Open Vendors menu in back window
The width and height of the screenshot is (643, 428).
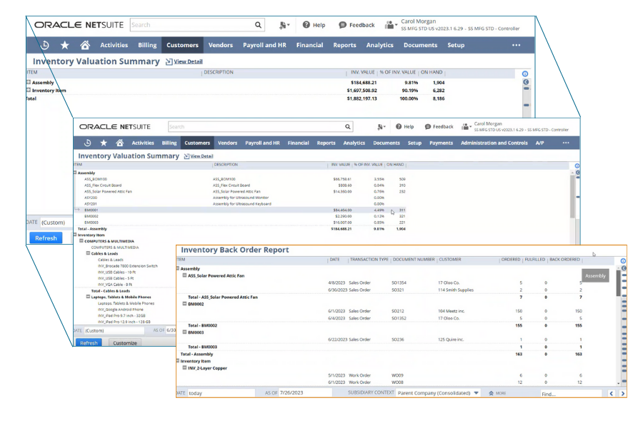[221, 45]
